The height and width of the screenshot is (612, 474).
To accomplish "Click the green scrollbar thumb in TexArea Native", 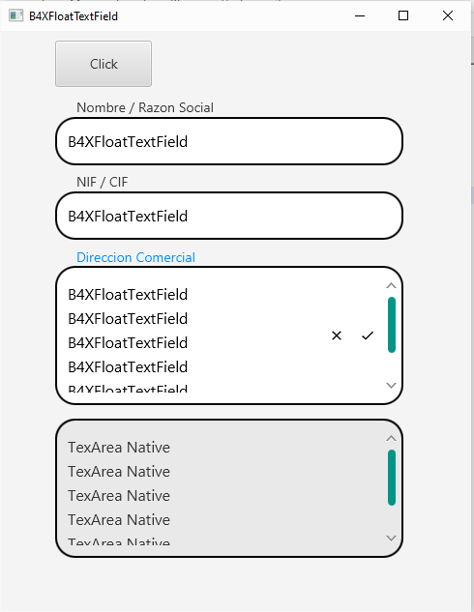I will 392,478.
